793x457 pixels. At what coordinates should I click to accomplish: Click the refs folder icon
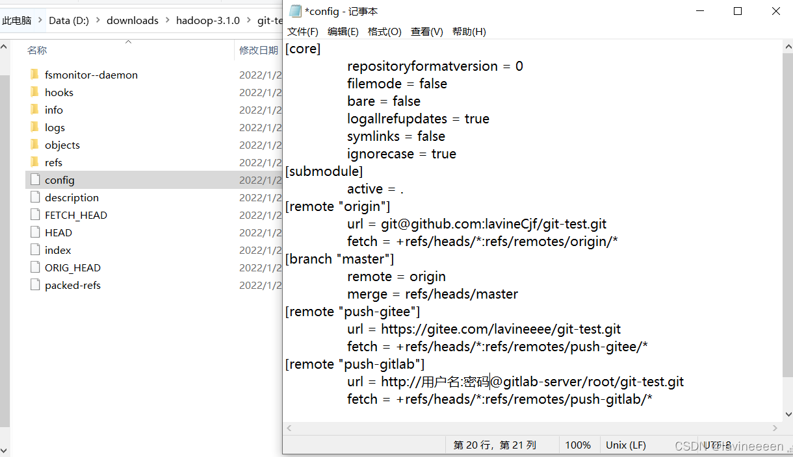35,162
